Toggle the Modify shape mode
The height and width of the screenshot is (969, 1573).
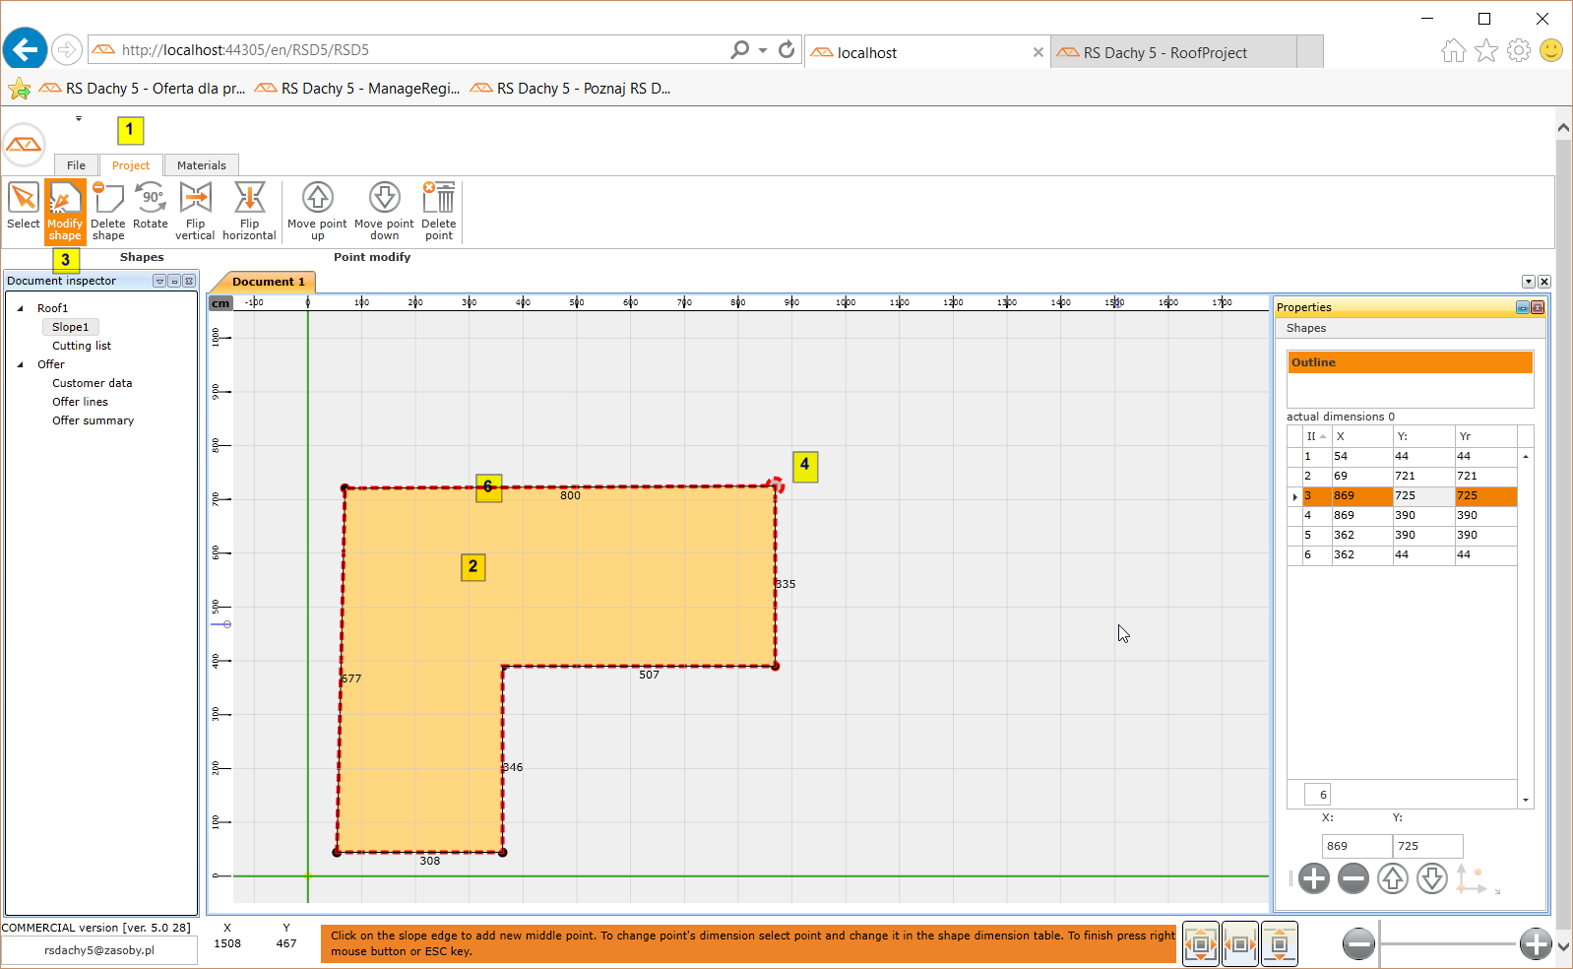click(65, 211)
